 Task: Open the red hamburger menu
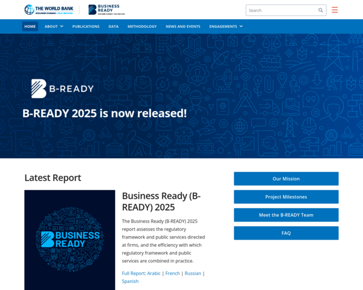point(335,10)
